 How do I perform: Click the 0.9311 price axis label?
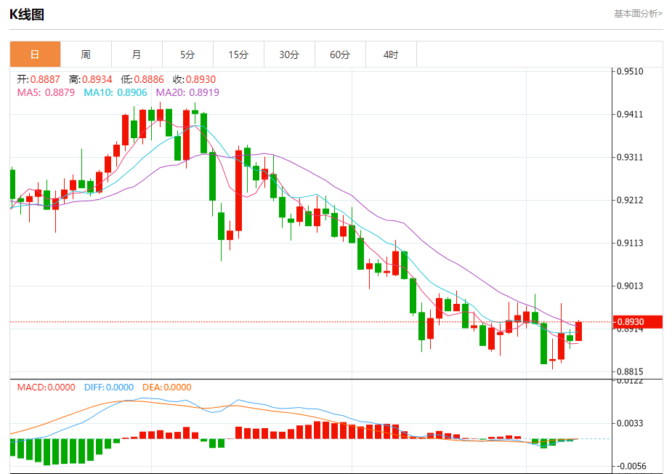(630, 157)
